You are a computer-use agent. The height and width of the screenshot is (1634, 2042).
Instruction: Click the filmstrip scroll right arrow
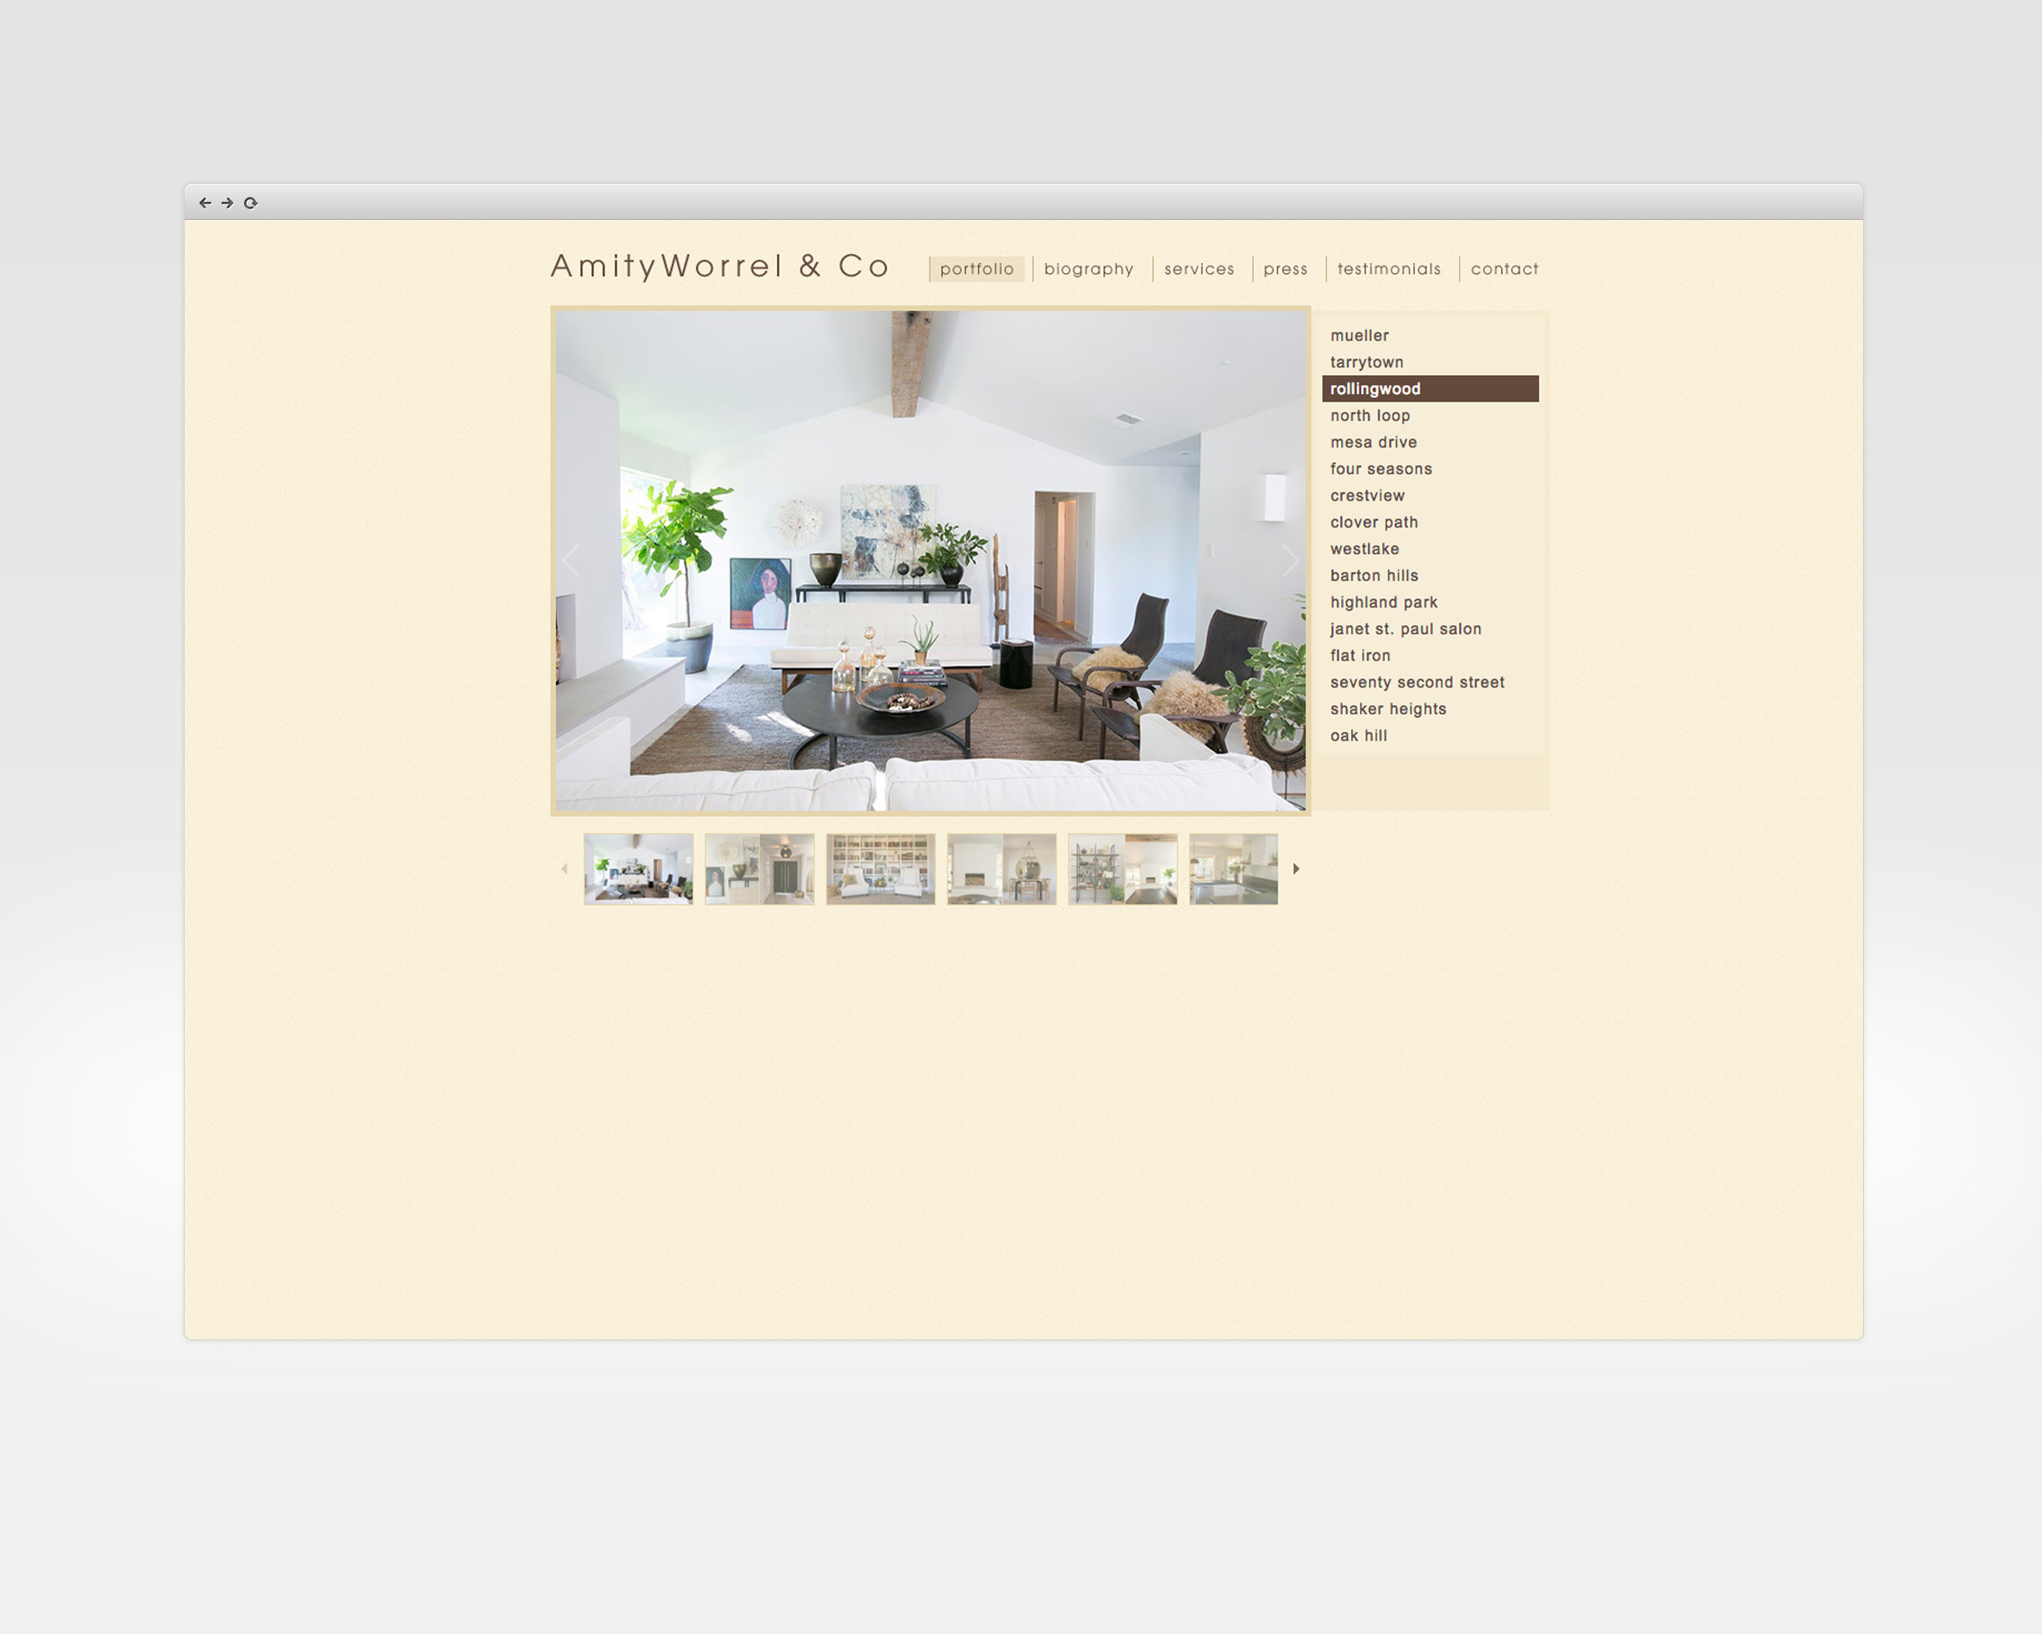tap(1299, 867)
